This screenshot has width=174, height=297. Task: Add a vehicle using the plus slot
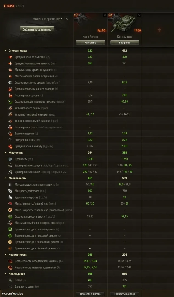click(159, 30)
